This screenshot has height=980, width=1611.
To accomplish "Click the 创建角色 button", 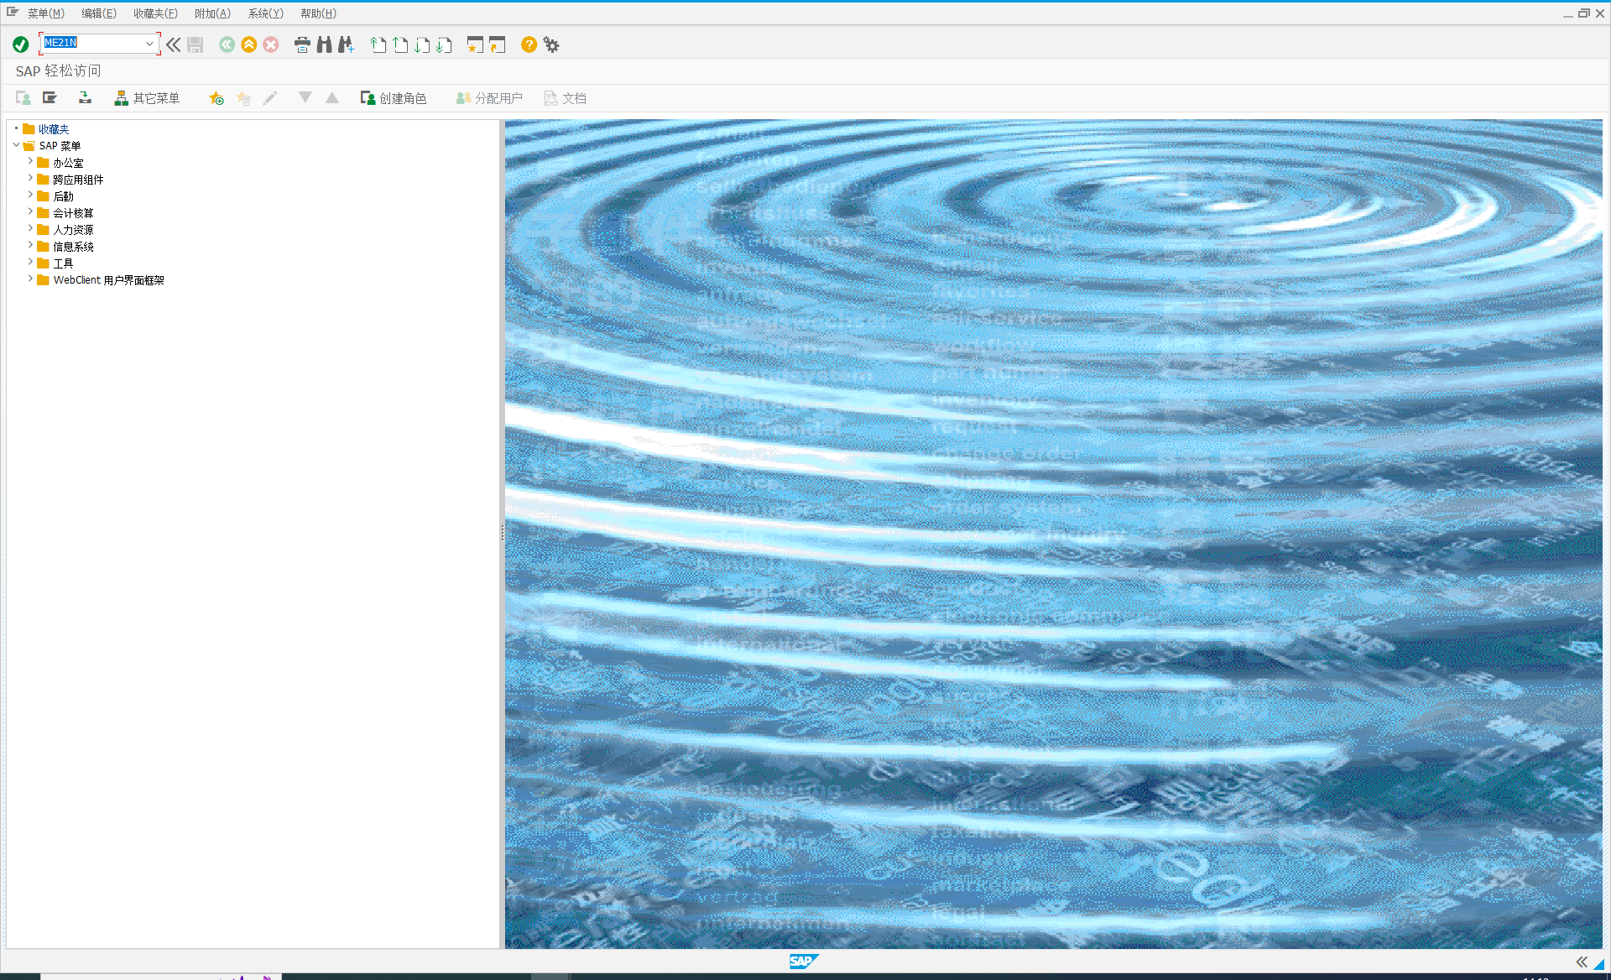I will coord(394,98).
